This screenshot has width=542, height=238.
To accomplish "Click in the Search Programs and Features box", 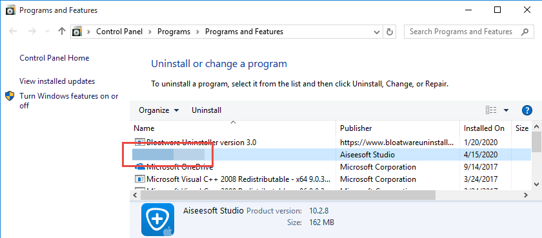I will [x=461, y=32].
